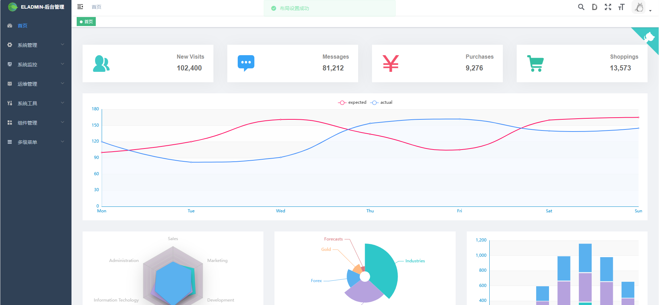This screenshot has width=659, height=305.
Task: Open 系统工具 sidebar menu
Action: coord(36,103)
